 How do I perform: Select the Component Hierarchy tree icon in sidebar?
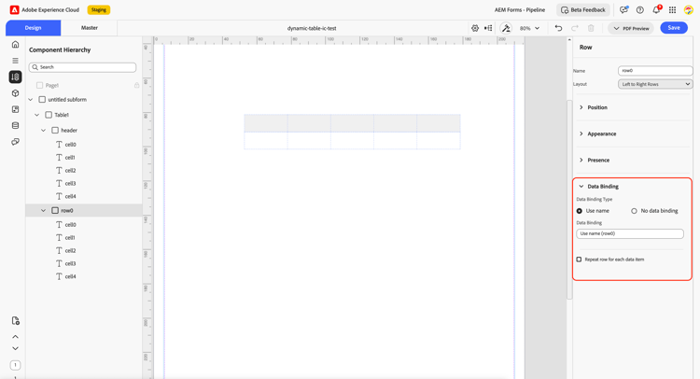pyautogui.click(x=15, y=77)
